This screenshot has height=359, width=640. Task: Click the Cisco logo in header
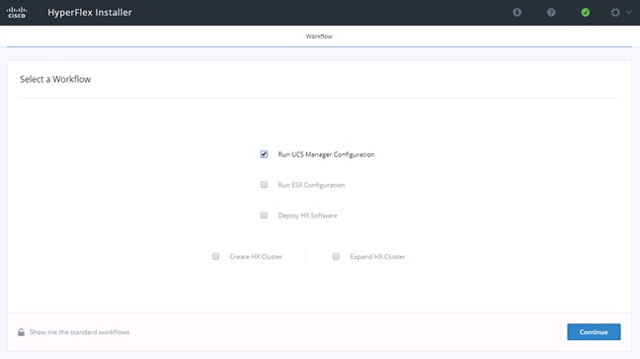point(17,12)
